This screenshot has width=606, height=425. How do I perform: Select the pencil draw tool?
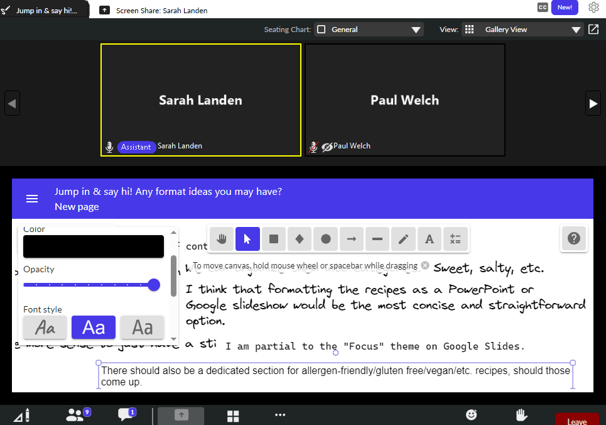404,239
